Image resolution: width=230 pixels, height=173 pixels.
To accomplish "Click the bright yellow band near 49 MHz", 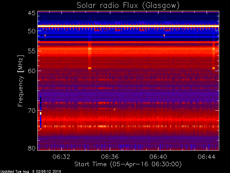I will click(128, 26).
